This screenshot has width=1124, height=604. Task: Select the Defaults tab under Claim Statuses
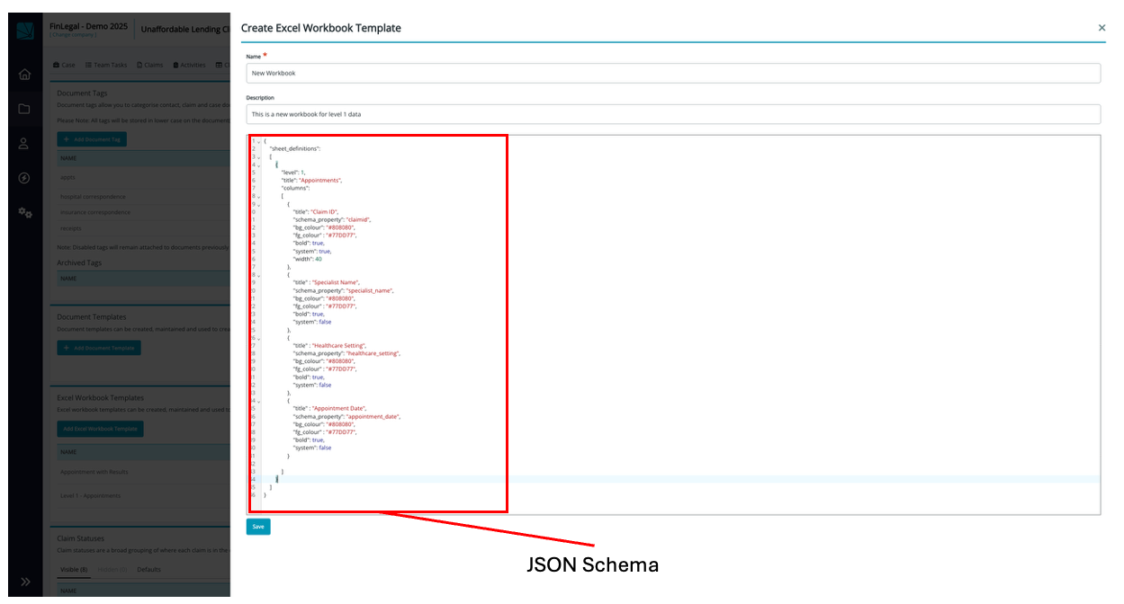[148, 570]
